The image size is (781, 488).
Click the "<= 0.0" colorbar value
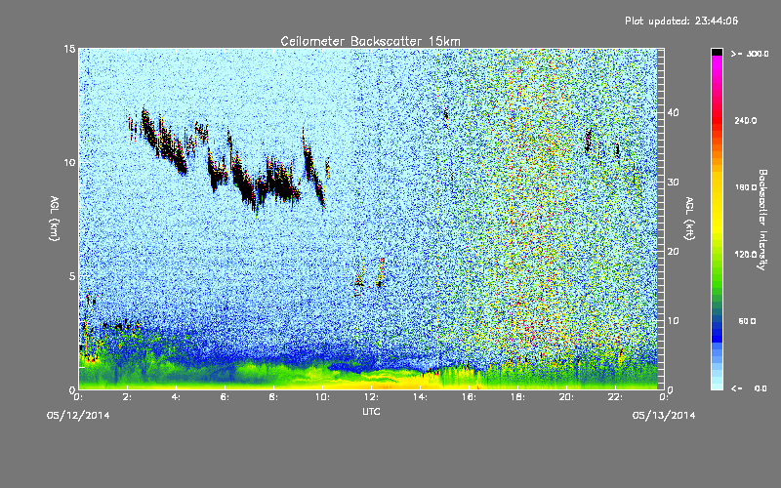point(749,388)
